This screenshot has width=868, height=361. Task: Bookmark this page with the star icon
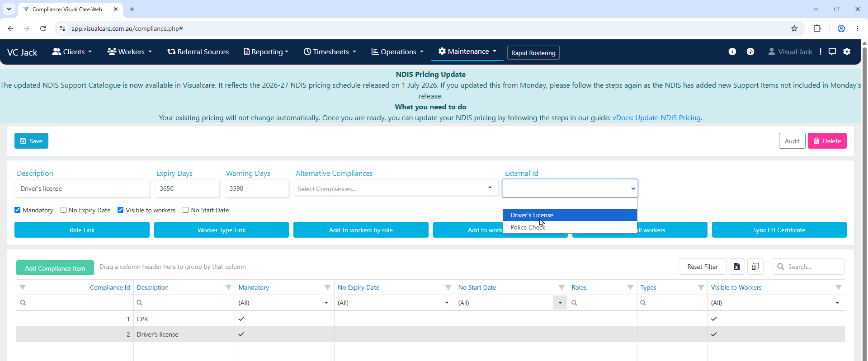pyautogui.click(x=794, y=28)
